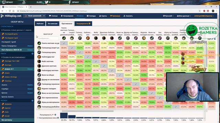Sort by Архетип column
This screenshot has width=220, height=123.
pos(48,34)
